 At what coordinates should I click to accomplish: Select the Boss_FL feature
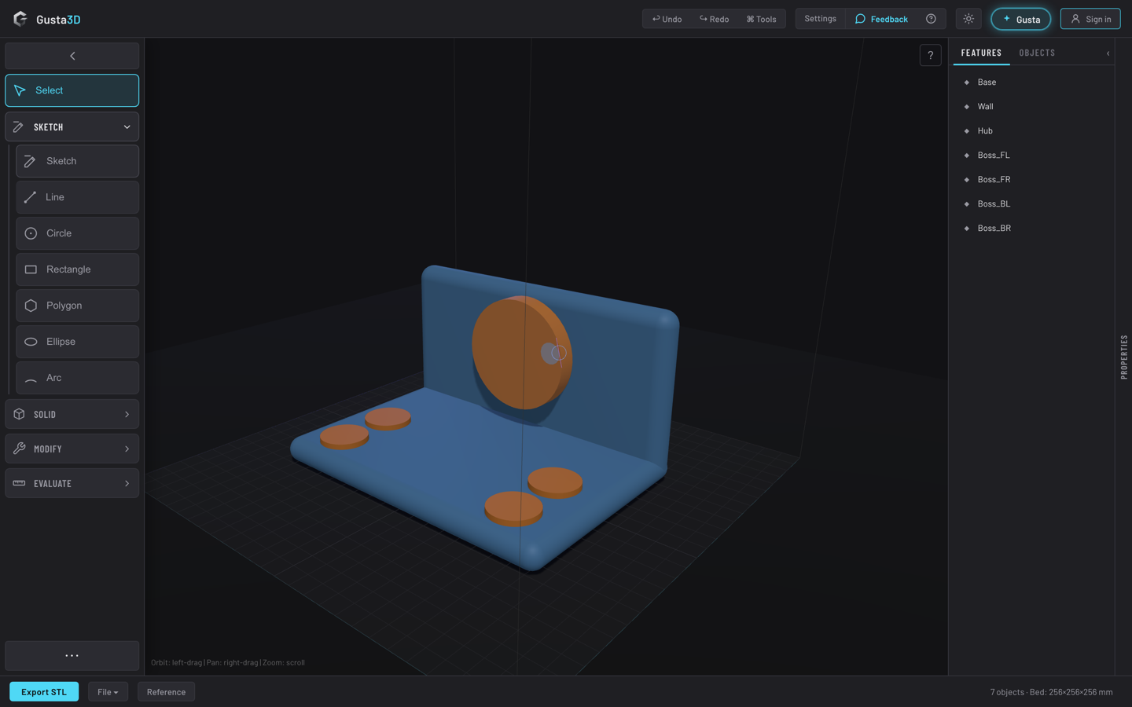[x=1031, y=155]
